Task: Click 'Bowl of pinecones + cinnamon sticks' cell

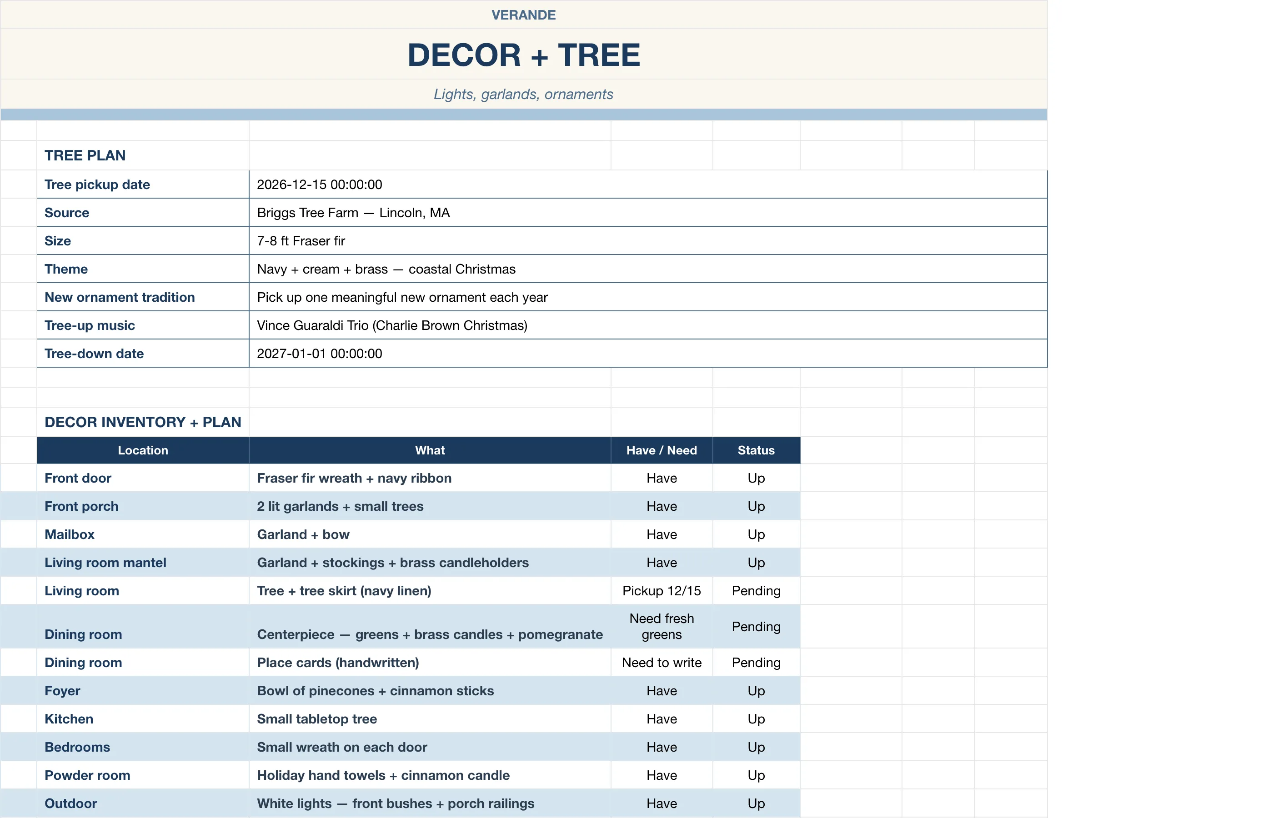Action: tap(430, 690)
